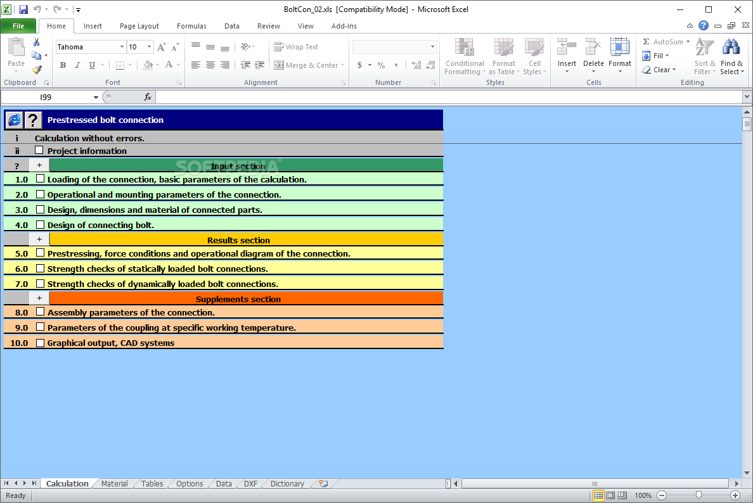Click the Cut scissors icon
This screenshot has height=503, width=753.
pos(37,42)
